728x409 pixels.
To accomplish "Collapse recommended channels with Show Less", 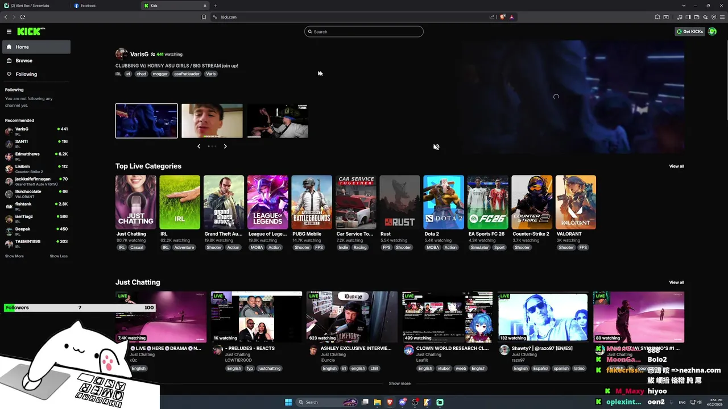I will 59,256.
